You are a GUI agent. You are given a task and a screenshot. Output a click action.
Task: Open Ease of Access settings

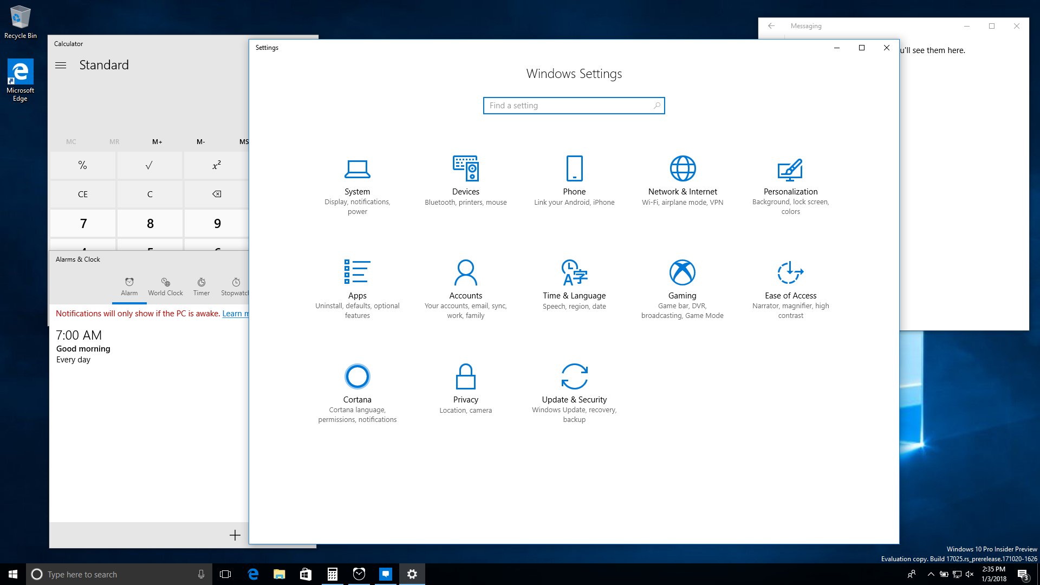790,287
